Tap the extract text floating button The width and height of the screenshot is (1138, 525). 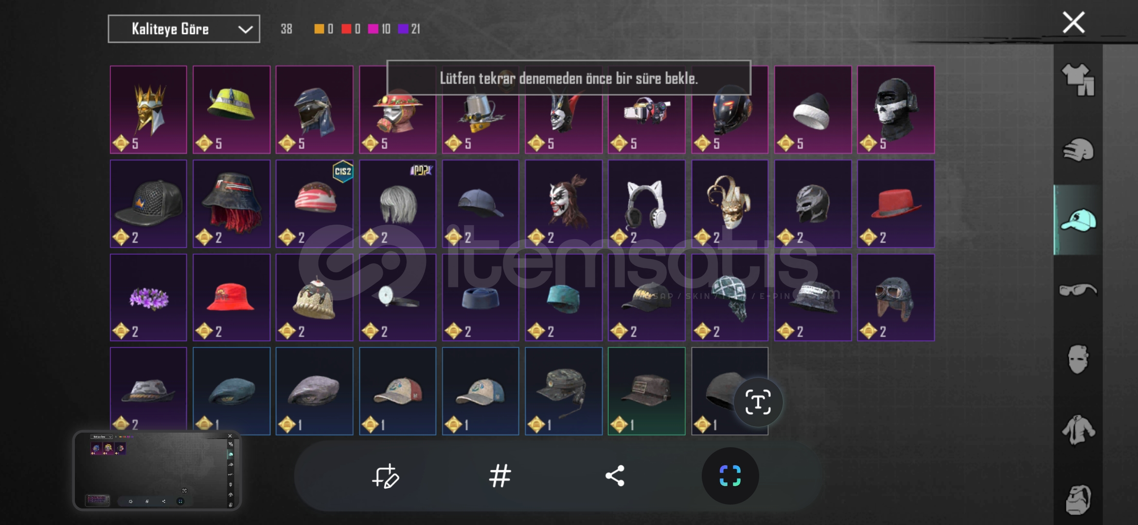pyautogui.click(x=758, y=402)
